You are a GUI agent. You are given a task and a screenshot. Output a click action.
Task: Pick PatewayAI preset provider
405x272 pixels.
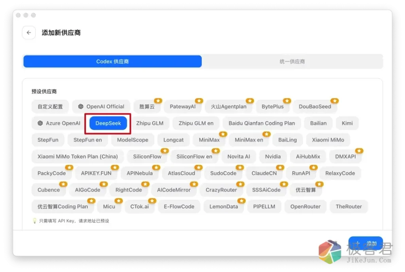point(183,107)
